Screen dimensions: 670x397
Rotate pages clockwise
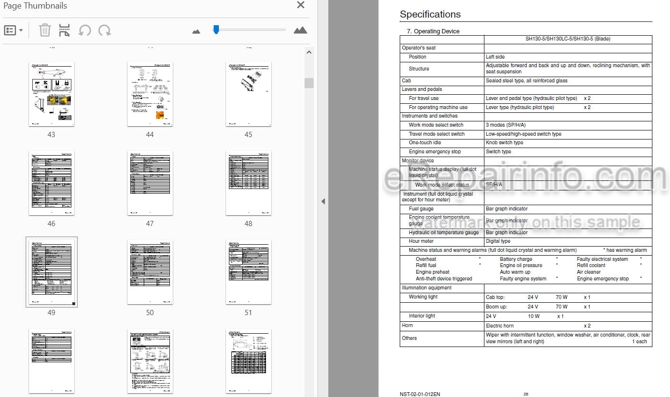(105, 30)
